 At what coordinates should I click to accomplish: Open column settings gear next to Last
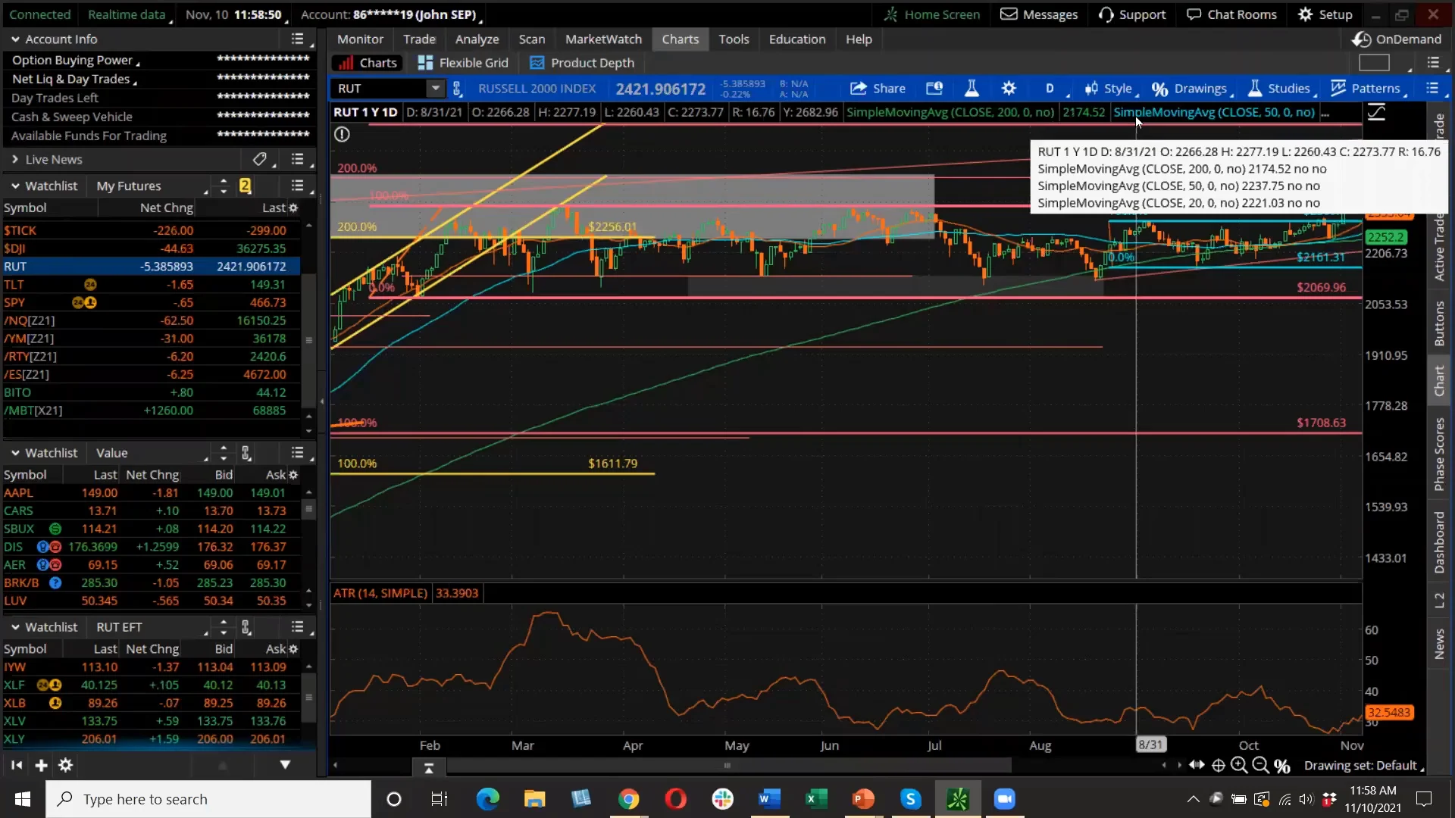pyautogui.click(x=293, y=208)
